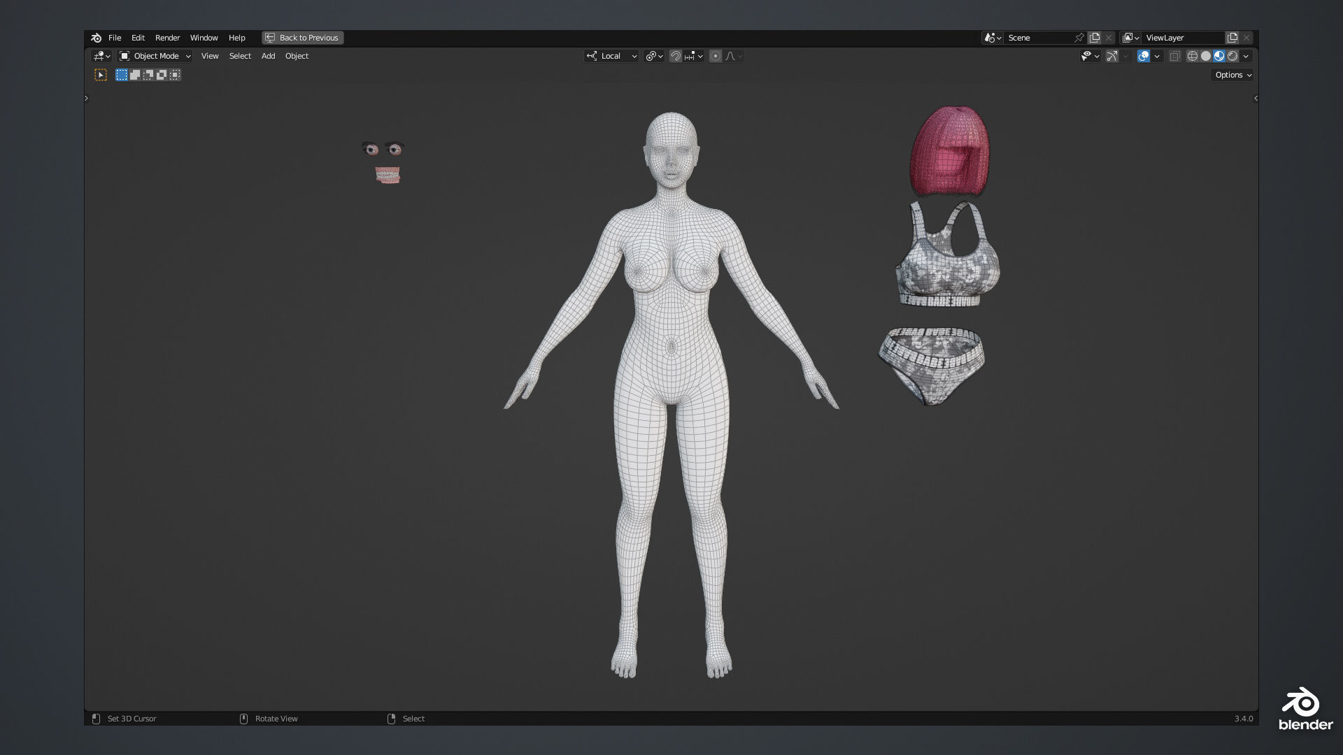Screen dimensions: 1343x755
Task: Open the Add menu
Action: click(x=268, y=56)
